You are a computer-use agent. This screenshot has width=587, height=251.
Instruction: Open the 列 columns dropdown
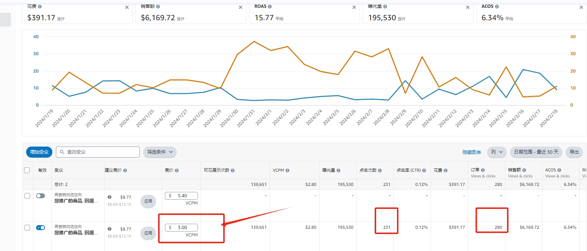point(497,152)
